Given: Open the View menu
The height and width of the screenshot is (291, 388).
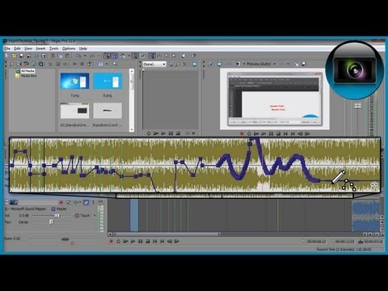Looking at the screenshot, I should [28, 48].
